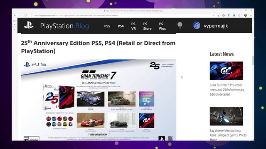The image size is (266, 149).
Task: Click the page vertical scrollbar thumb
Action: pos(253,60)
